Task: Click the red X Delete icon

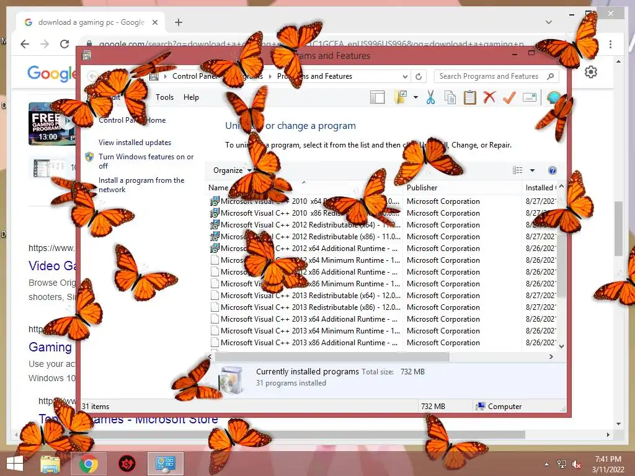Action: click(489, 97)
